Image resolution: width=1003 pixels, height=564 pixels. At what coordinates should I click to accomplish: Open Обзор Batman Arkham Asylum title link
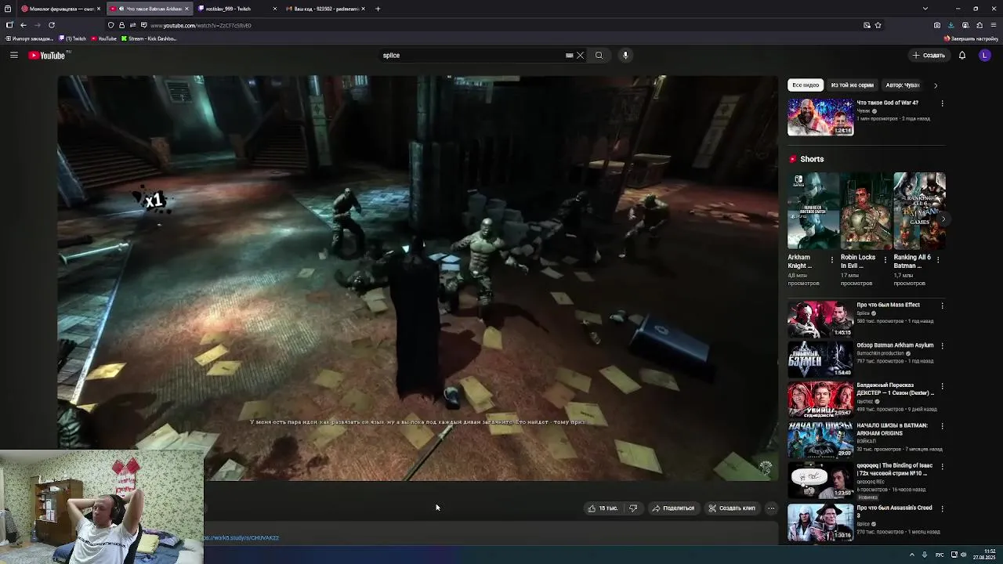pos(895,345)
